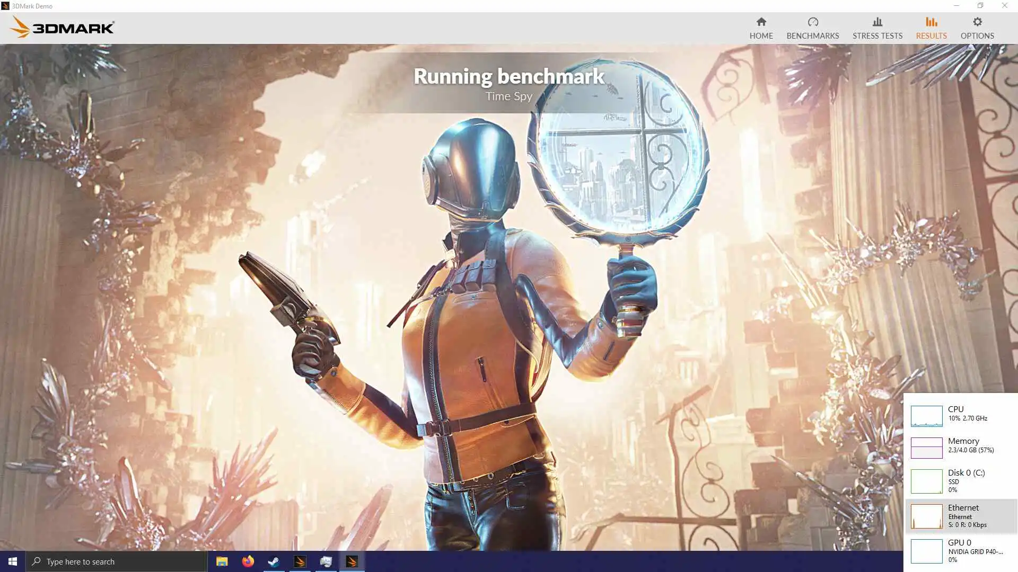This screenshot has height=572, width=1018.
Task: Open Steam from the taskbar
Action: (x=274, y=561)
